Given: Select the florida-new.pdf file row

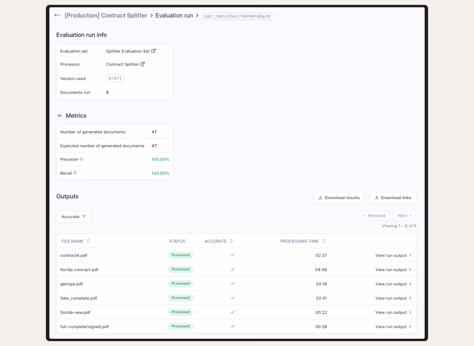Looking at the screenshot, I should click(75, 312).
